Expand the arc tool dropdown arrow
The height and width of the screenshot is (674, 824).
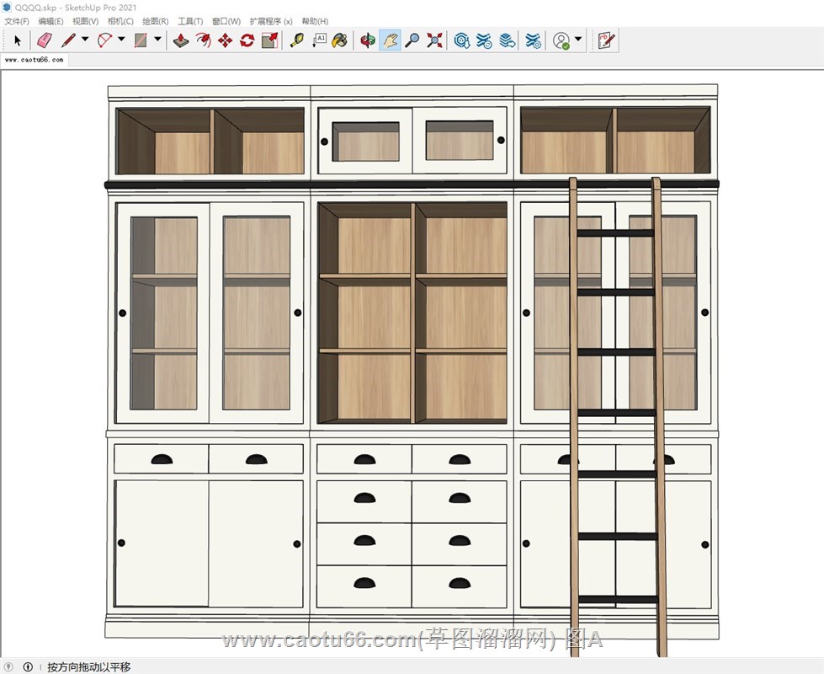(x=121, y=40)
